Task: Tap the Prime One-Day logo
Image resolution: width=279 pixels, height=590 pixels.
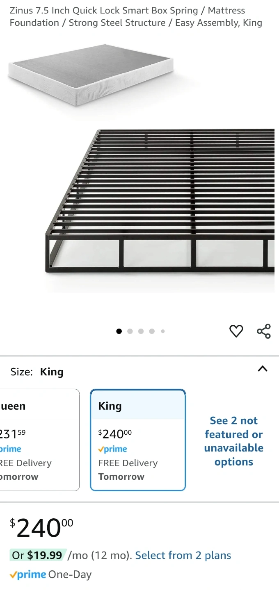Action: coord(27,575)
